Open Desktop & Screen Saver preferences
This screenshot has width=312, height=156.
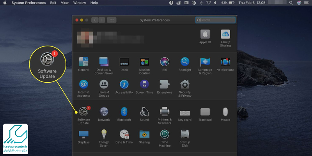pyautogui.click(x=104, y=66)
